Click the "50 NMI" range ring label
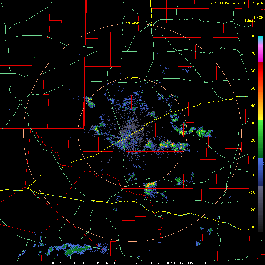This screenshot has height=265, width=265. click(x=132, y=78)
